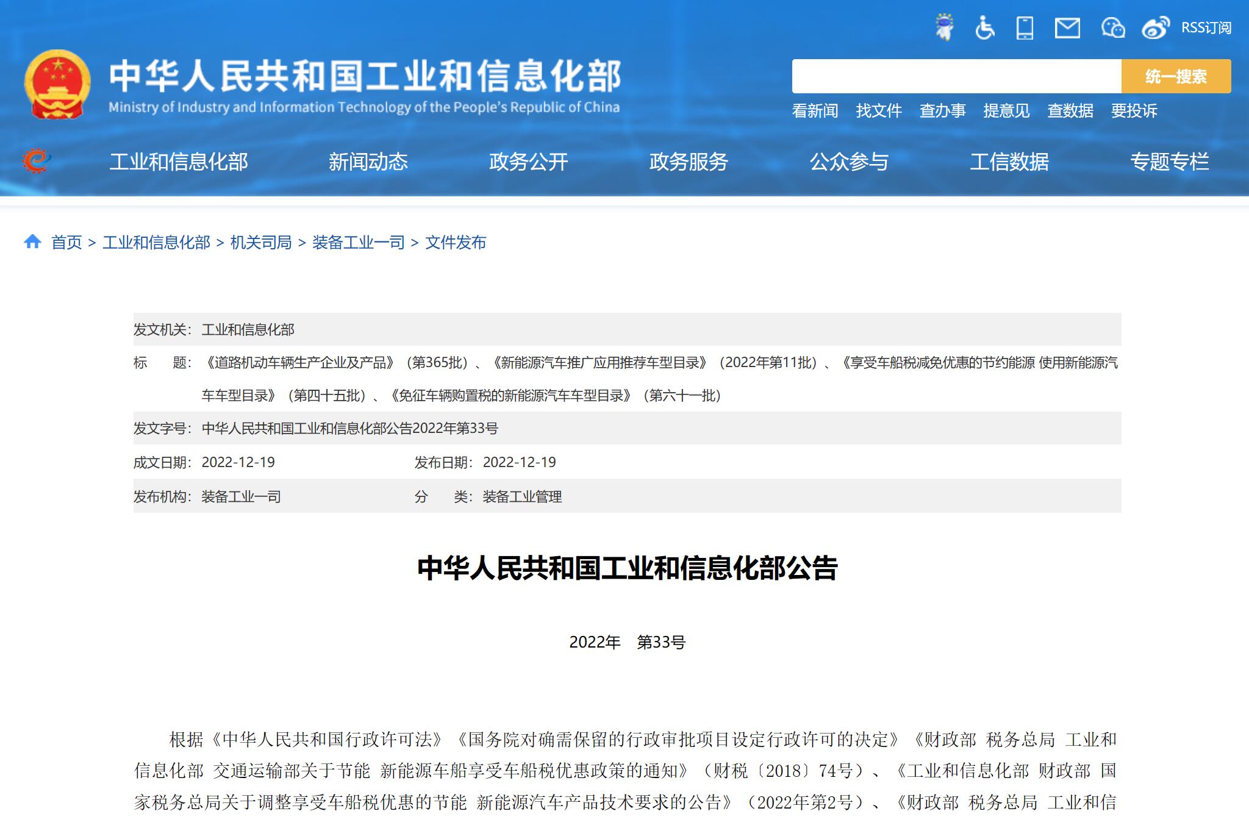
Task: Click 机关司局 breadcrumb link
Action: [x=261, y=243]
